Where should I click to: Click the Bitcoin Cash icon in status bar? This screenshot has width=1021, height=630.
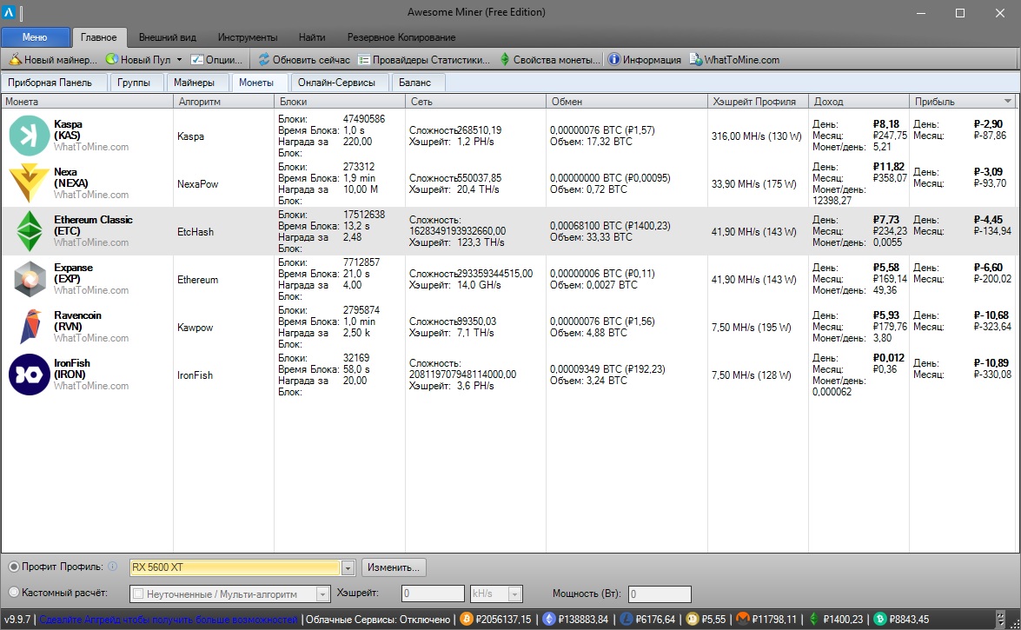coord(880,619)
